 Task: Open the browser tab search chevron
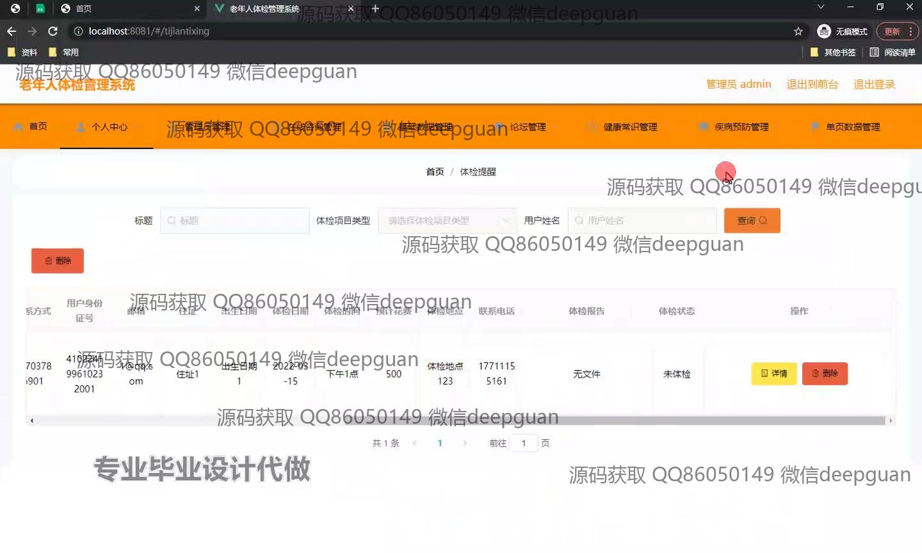821,7
